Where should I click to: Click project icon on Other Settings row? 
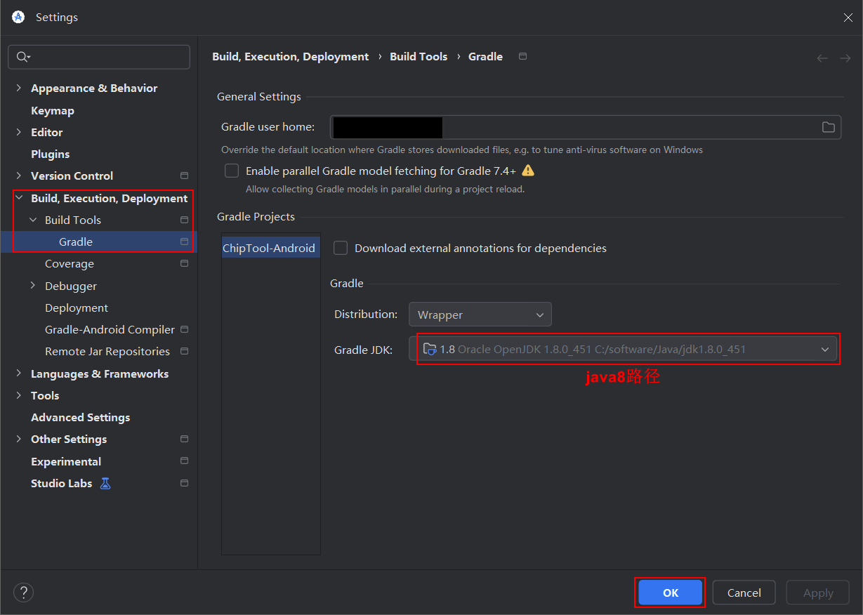[184, 439]
